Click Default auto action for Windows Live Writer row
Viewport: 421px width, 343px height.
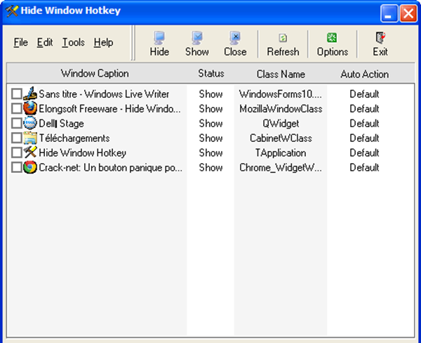click(x=364, y=94)
